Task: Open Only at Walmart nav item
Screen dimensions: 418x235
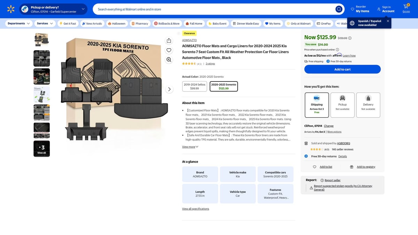Action: (x=299, y=23)
